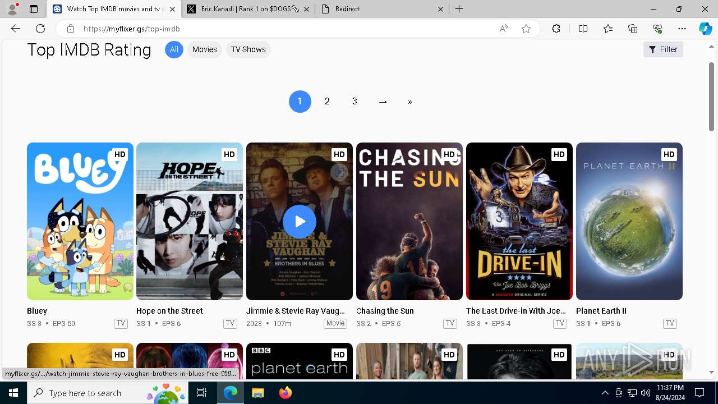Jump to last page double arrow
The width and height of the screenshot is (718, 404).
pos(410,102)
